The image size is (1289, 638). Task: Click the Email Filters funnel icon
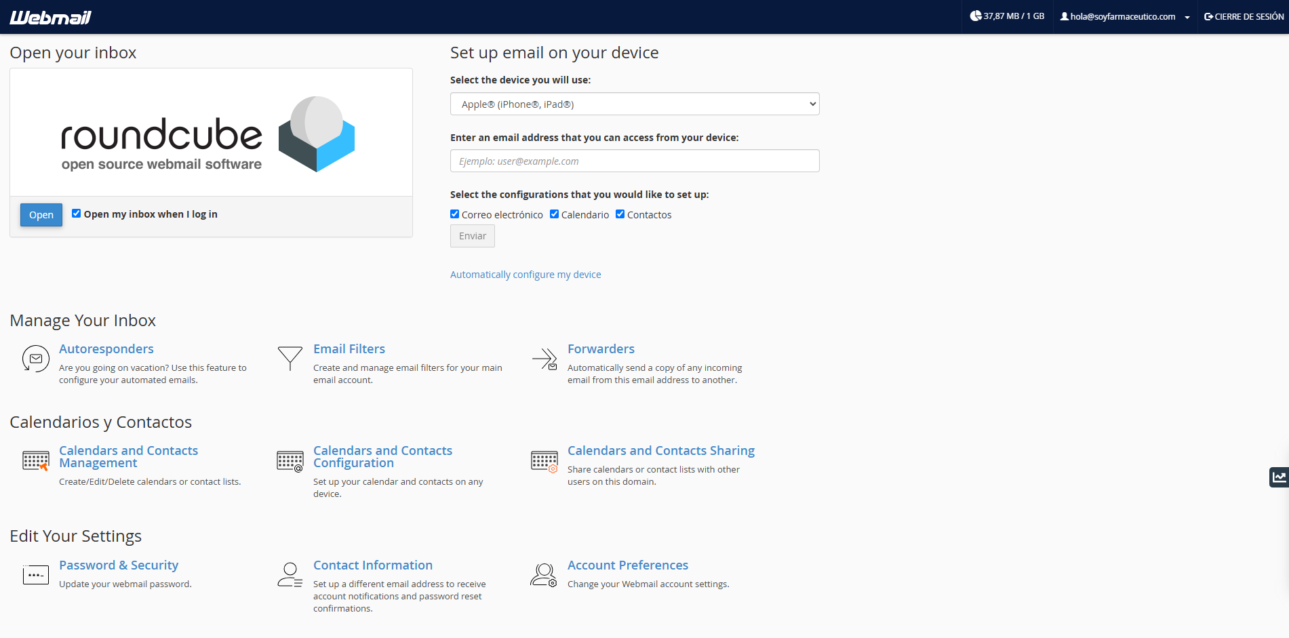(290, 358)
